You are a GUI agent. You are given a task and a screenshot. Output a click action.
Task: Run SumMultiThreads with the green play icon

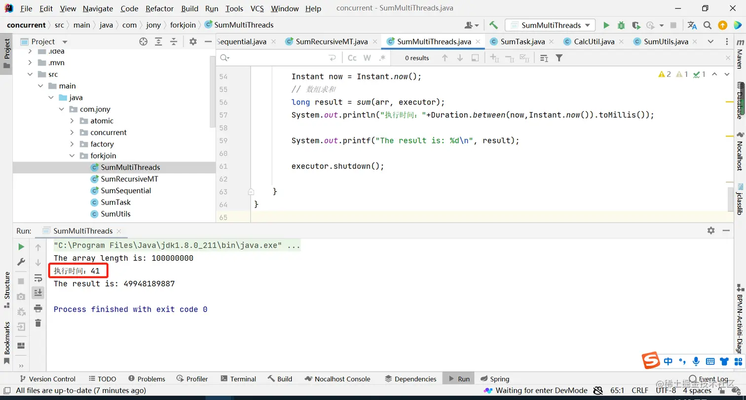click(x=606, y=25)
